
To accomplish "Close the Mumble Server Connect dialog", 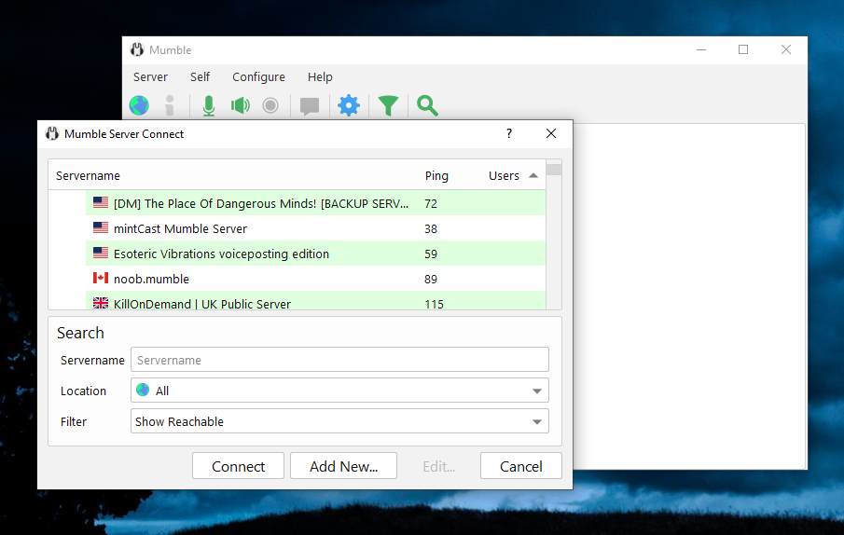I will pos(551,133).
